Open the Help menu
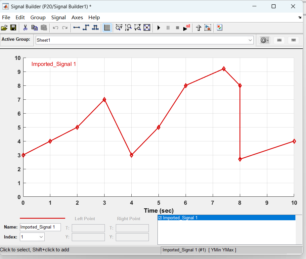Viewport: 306px width, 259px height. 94,18
